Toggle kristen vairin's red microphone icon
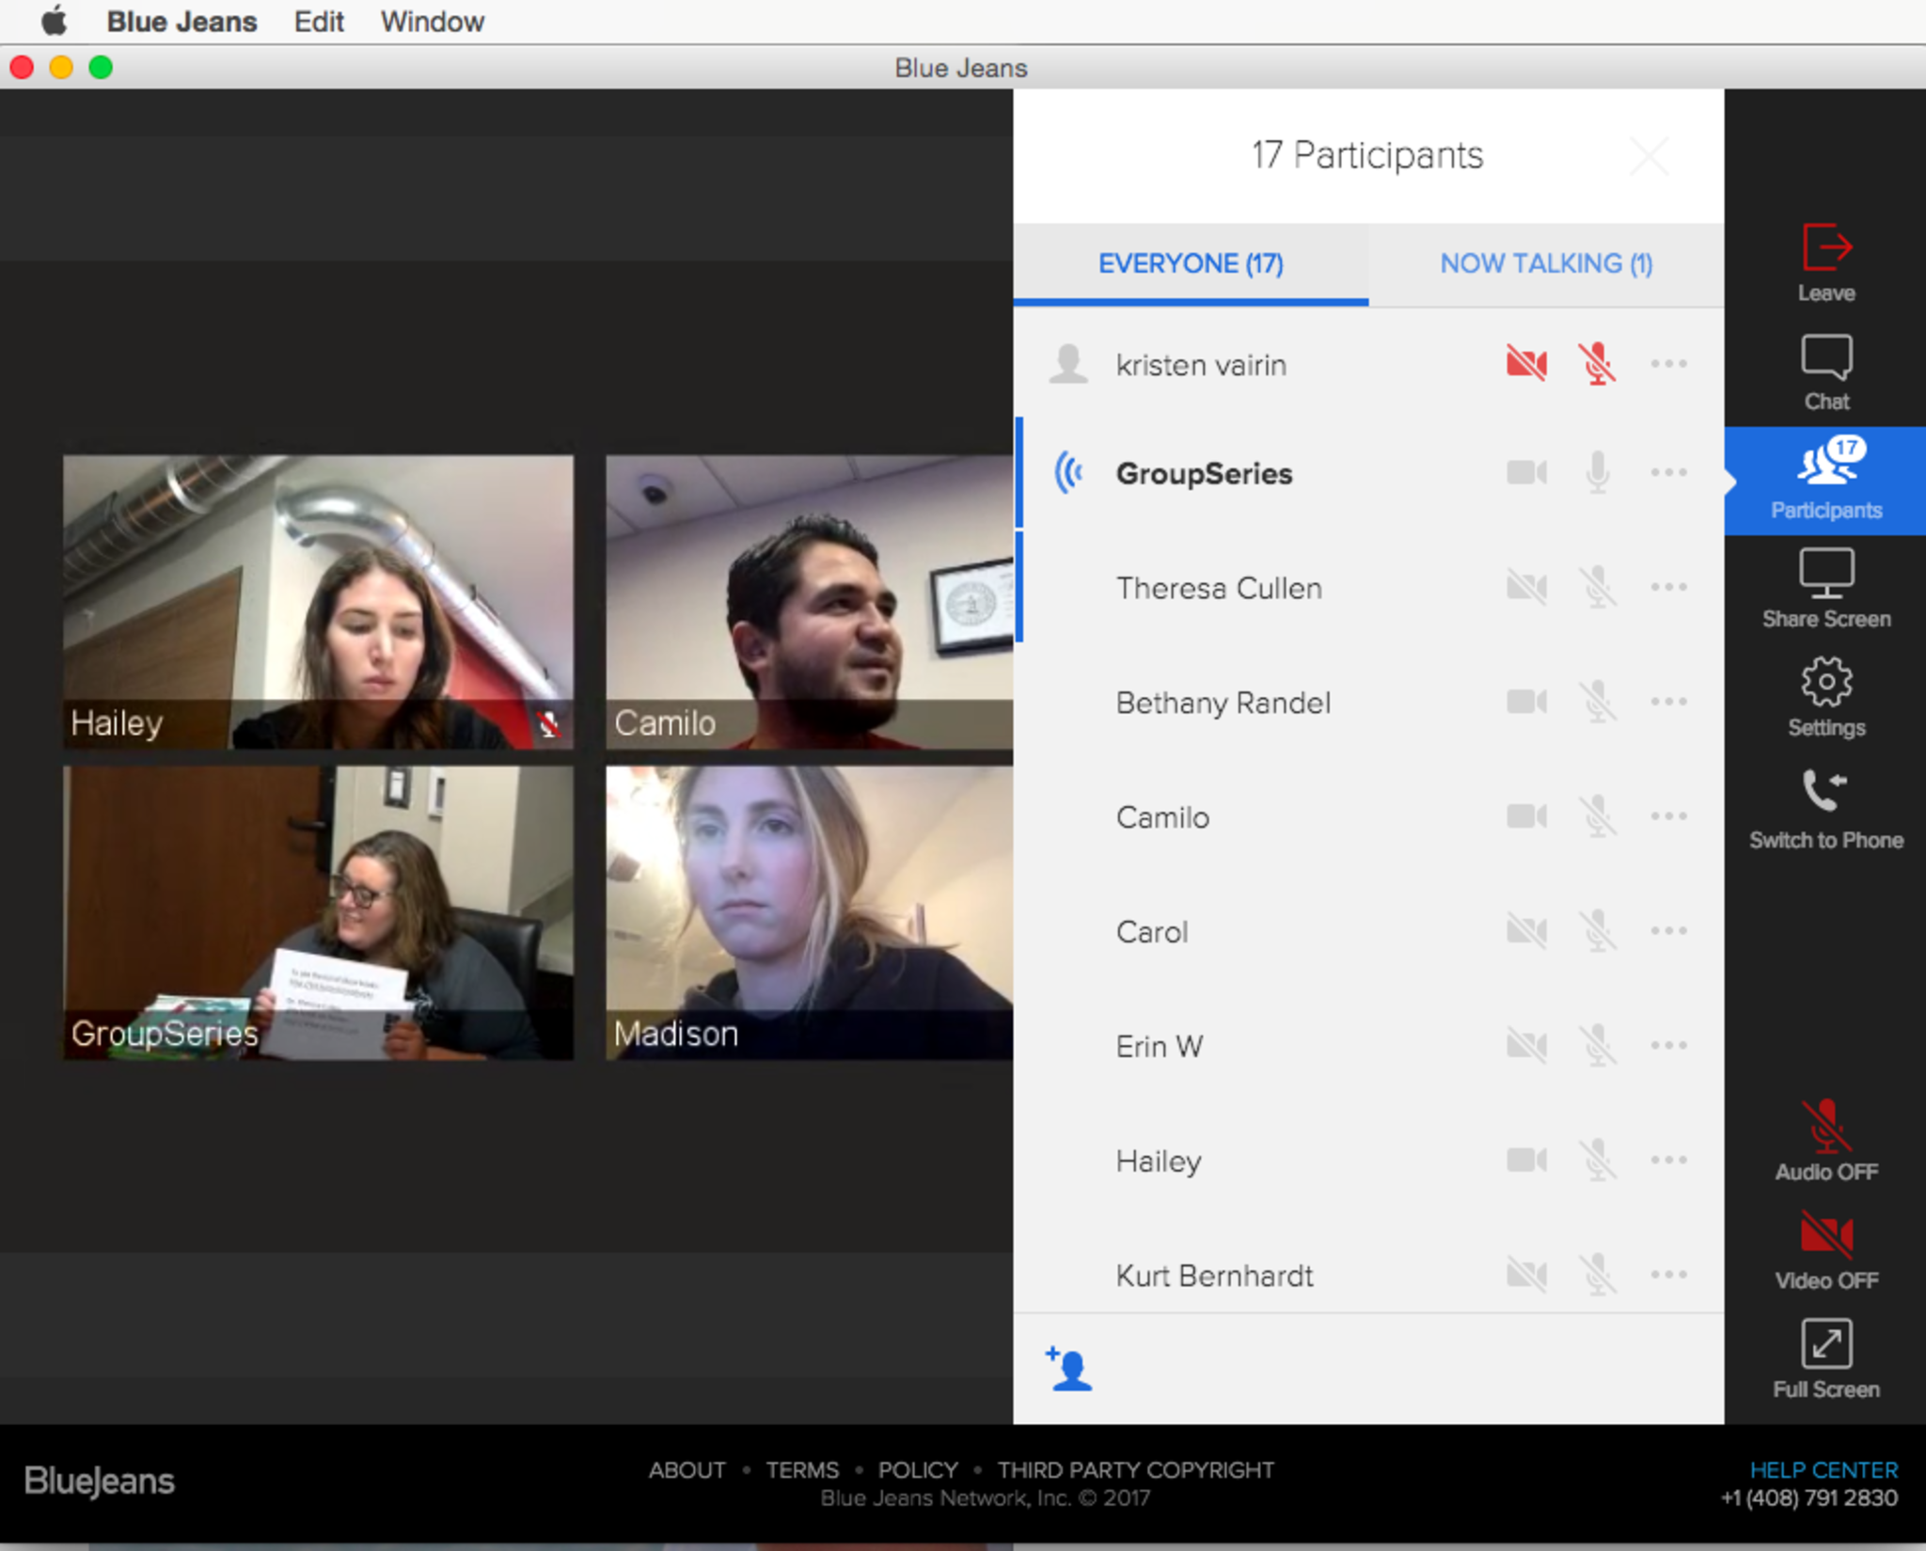The height and width of the screenshot is (1551, 1926). coord(1597,364)
